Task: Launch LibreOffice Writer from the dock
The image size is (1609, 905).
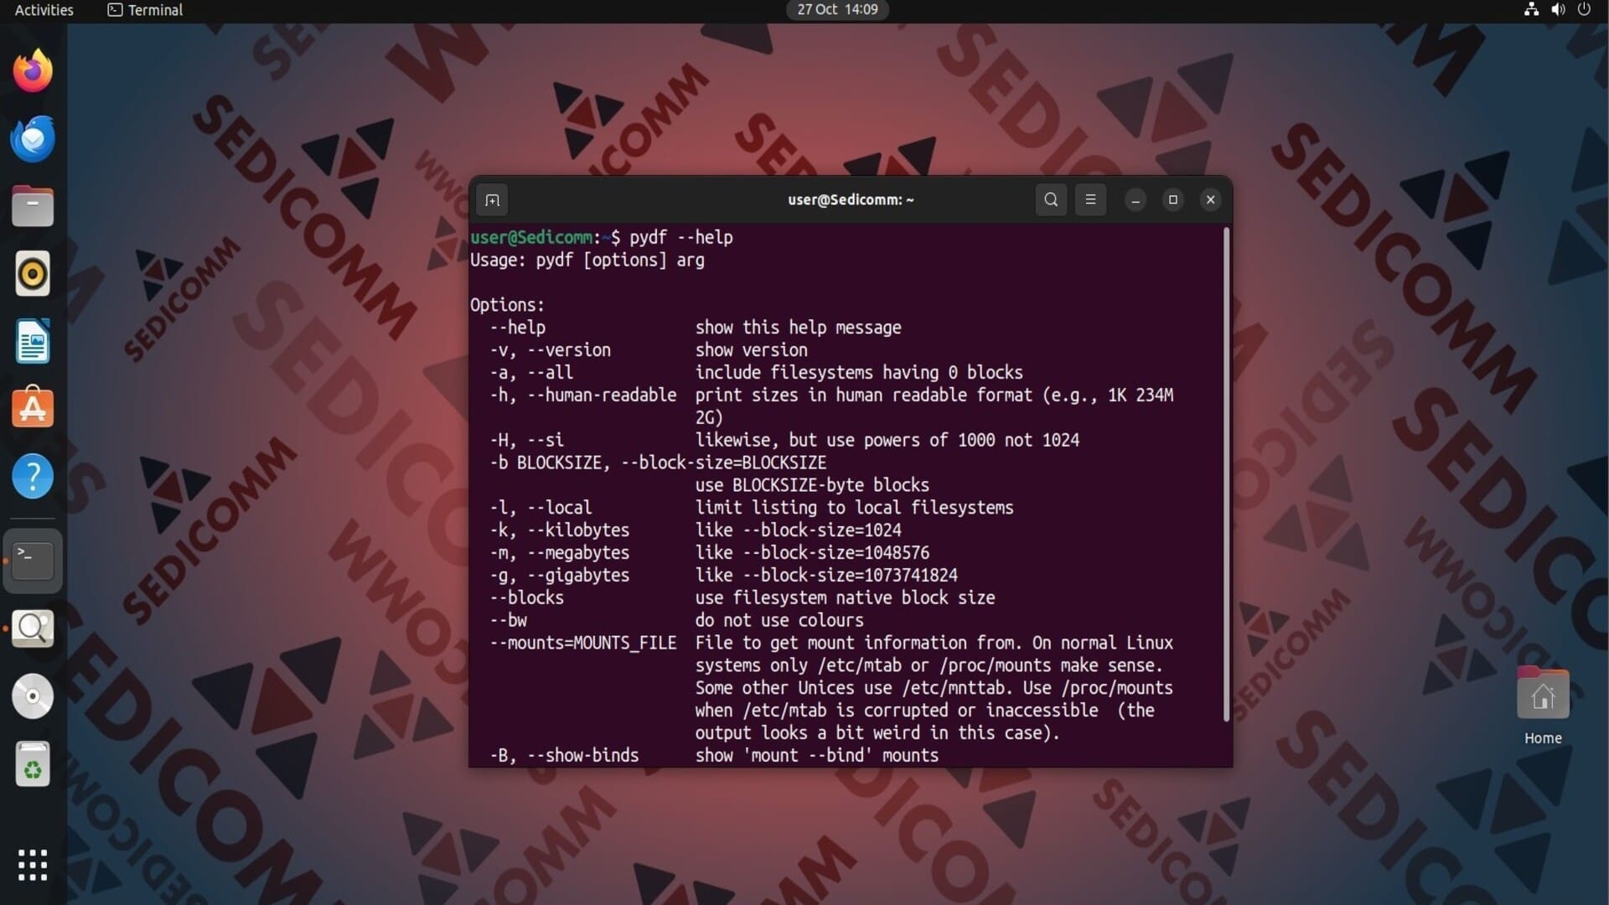Action: 33,341
